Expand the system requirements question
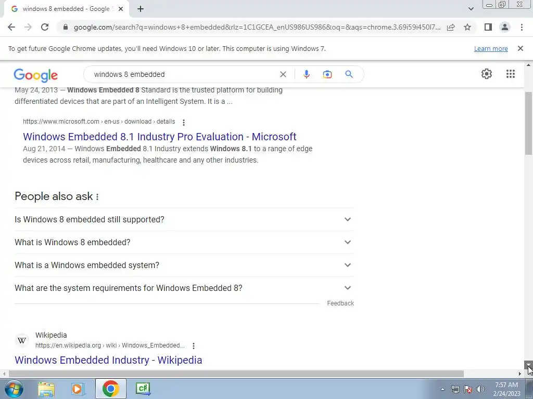The width and height of the screenshot is (533, 399). click(184, 288)
